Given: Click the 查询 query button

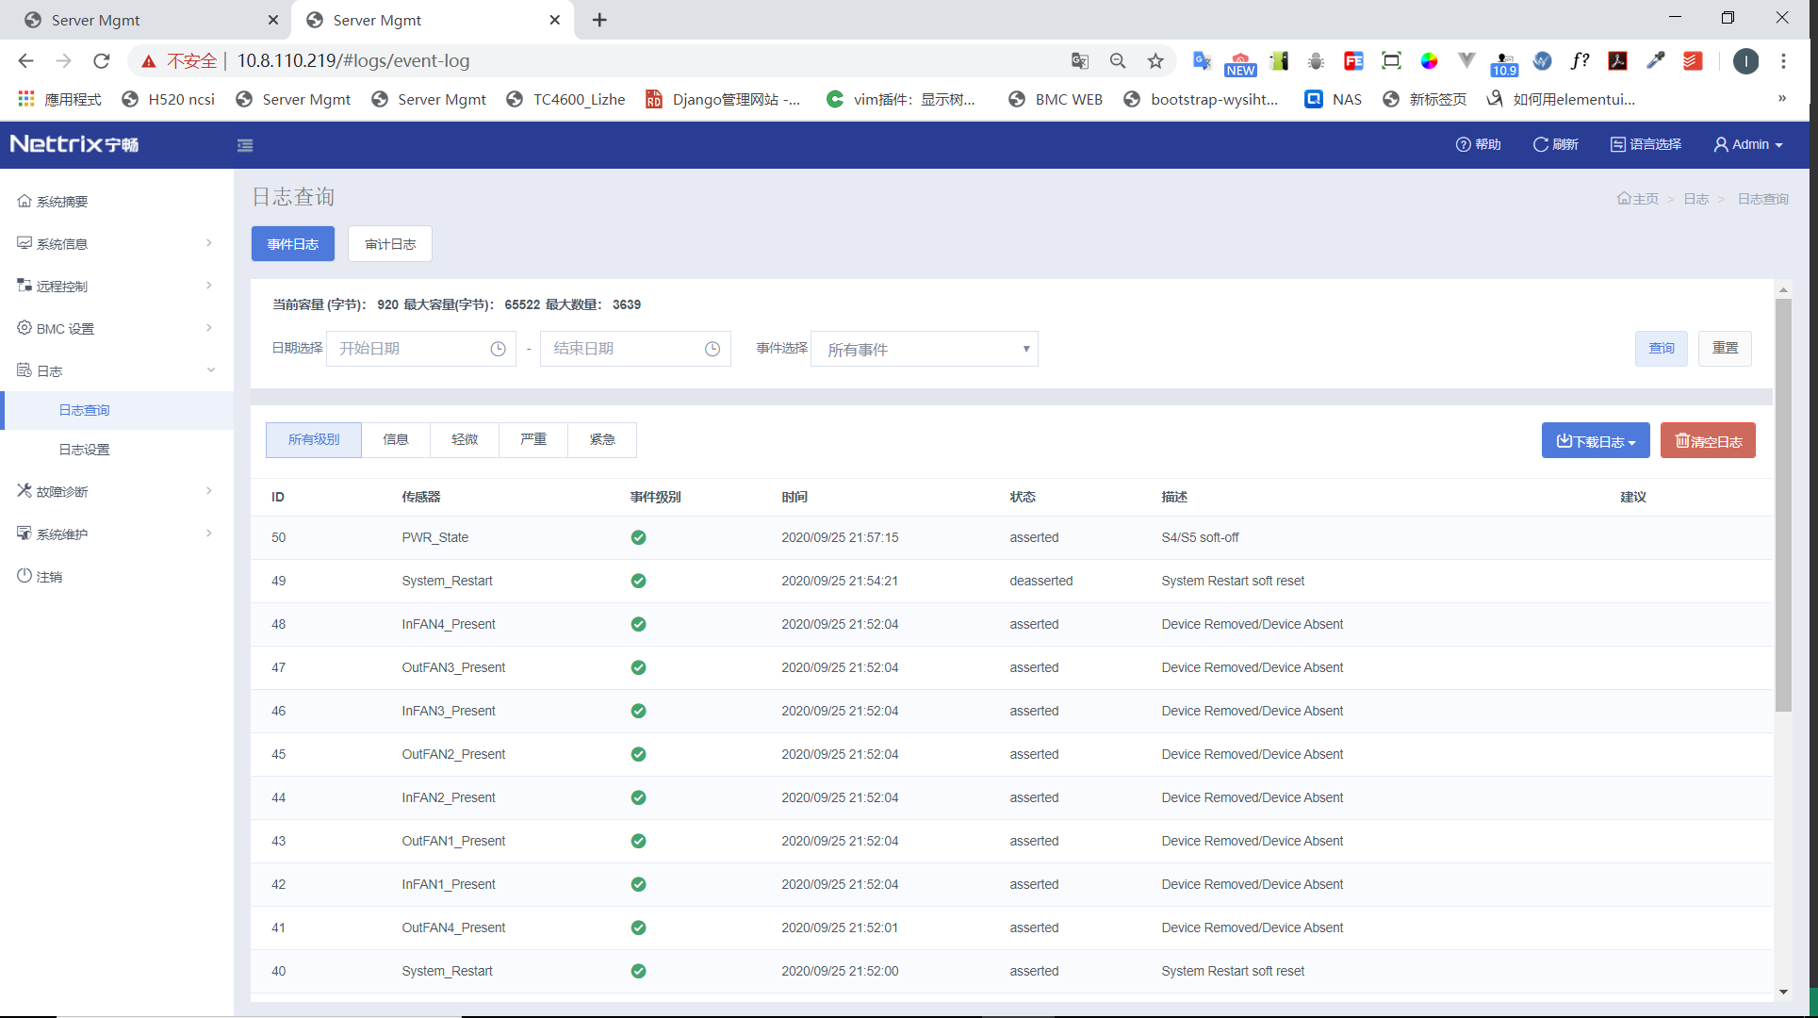Looking at the screenshot, I should click(1662, 349).
